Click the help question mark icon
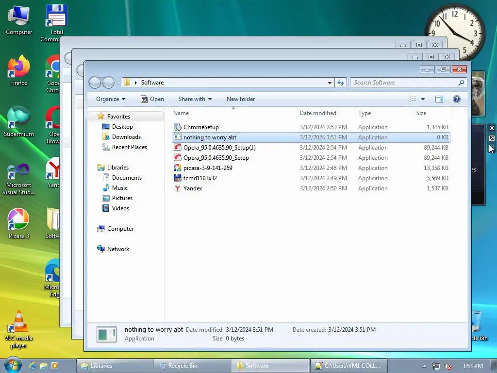Image resolution: width=497 pixels, height=373 pixels. click(456, 99)
